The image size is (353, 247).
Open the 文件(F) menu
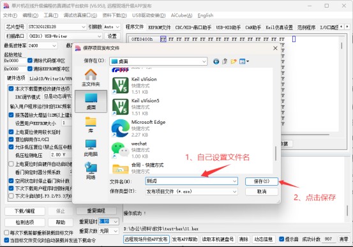[x=10, y=15]
